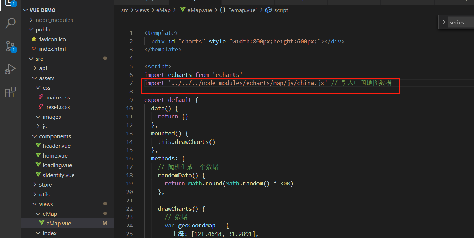Collapse the index folder in tree
The width and height of the screenshot is (474, 238).
point(38,233)
